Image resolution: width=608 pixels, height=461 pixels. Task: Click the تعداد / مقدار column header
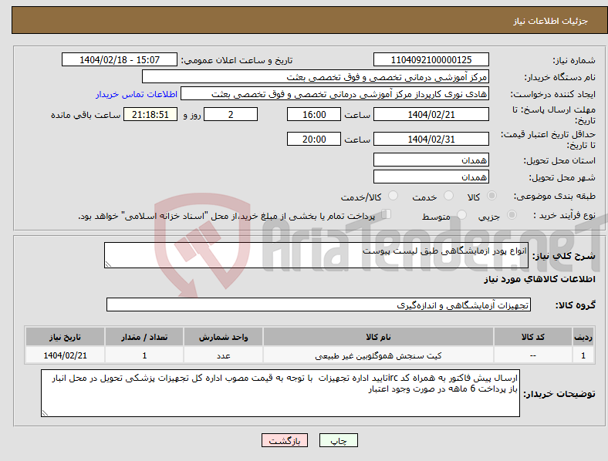point(144,337)
